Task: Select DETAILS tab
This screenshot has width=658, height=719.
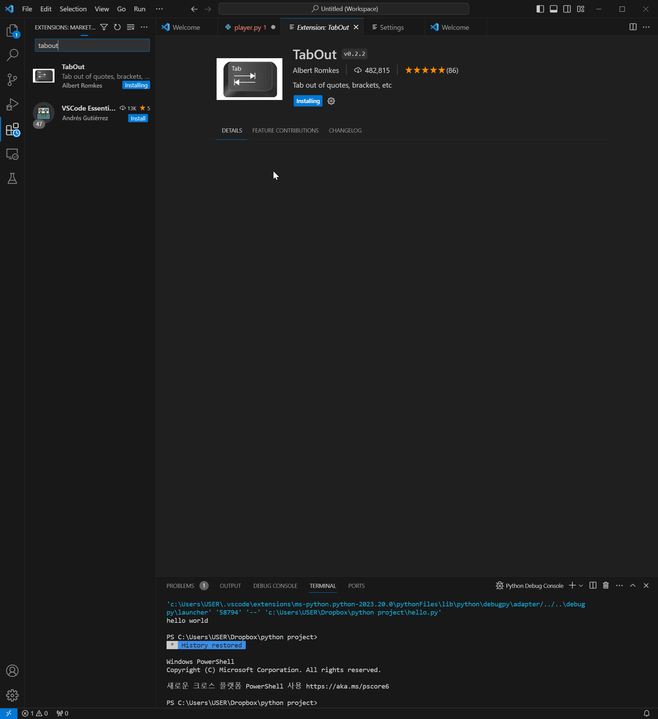Action: 232,130
